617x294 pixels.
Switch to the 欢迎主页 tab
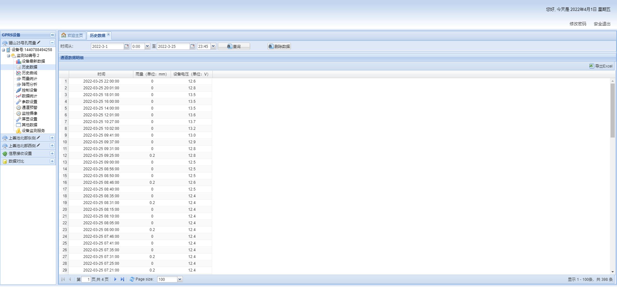[72, 35]
